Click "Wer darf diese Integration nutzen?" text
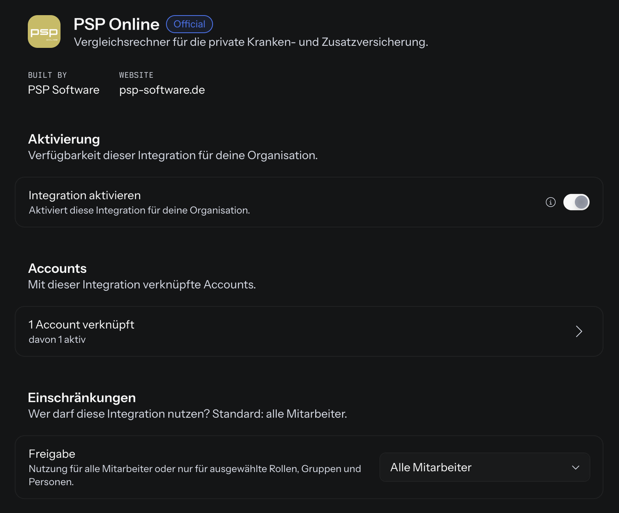619x513 pixels. (119, 414)
